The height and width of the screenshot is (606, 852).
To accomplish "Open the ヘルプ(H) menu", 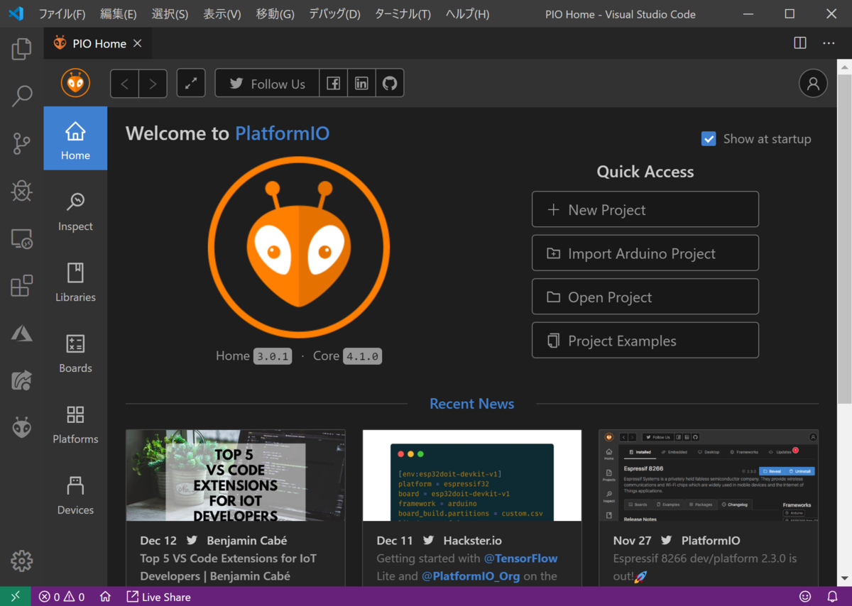I will 467,14.
